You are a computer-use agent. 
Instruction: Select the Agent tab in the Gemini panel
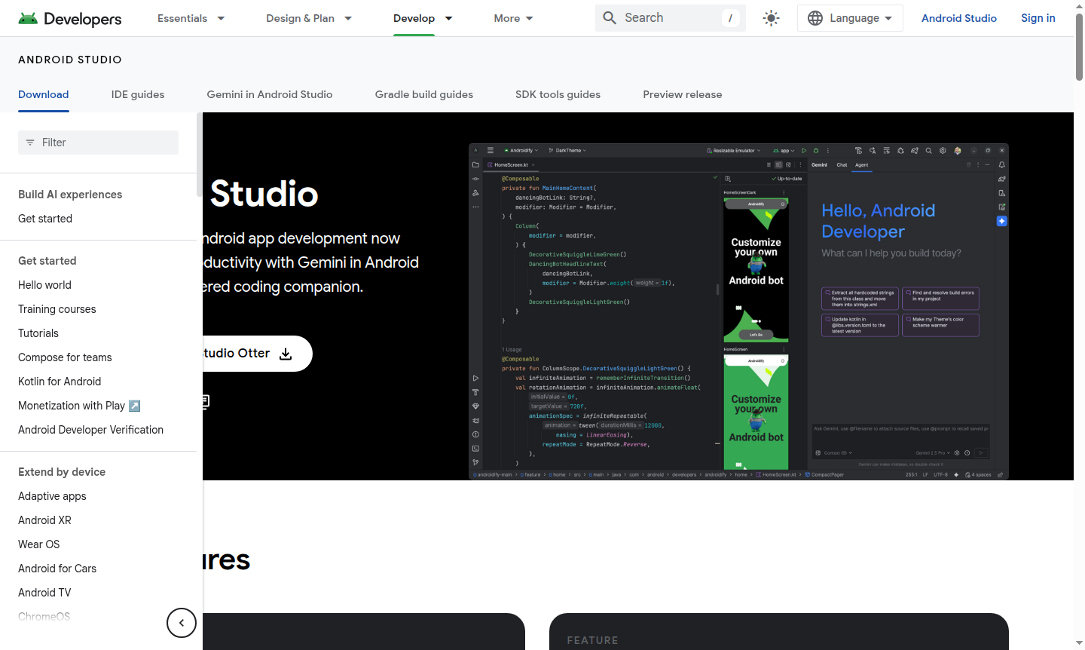tap(862, 165)
